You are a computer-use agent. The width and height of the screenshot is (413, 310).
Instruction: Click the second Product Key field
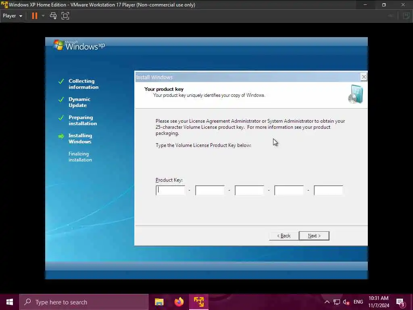point(210,190)
